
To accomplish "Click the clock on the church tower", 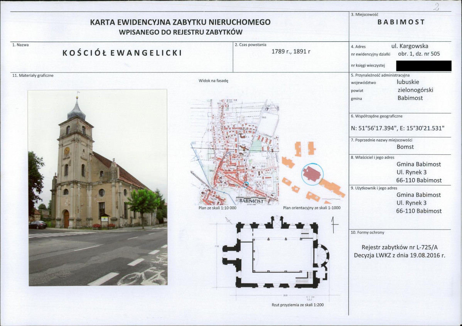I will pos(67,151).
